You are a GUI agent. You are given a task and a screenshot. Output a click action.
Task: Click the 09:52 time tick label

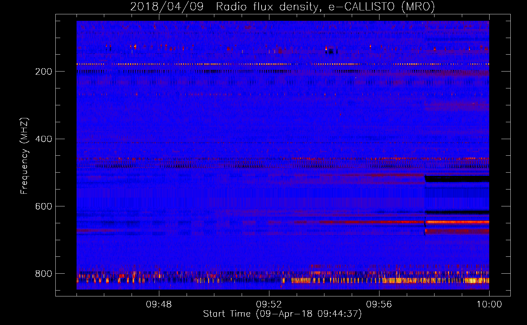(x=269, y=305)
